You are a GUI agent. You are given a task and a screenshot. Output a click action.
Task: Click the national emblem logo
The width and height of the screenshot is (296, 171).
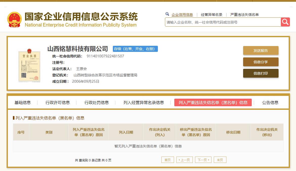14,20
